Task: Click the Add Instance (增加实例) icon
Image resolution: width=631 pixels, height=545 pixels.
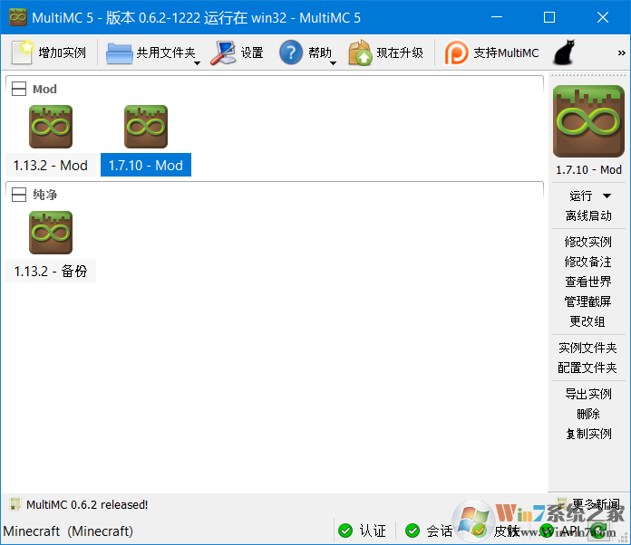Action: [x=22, y=53]
